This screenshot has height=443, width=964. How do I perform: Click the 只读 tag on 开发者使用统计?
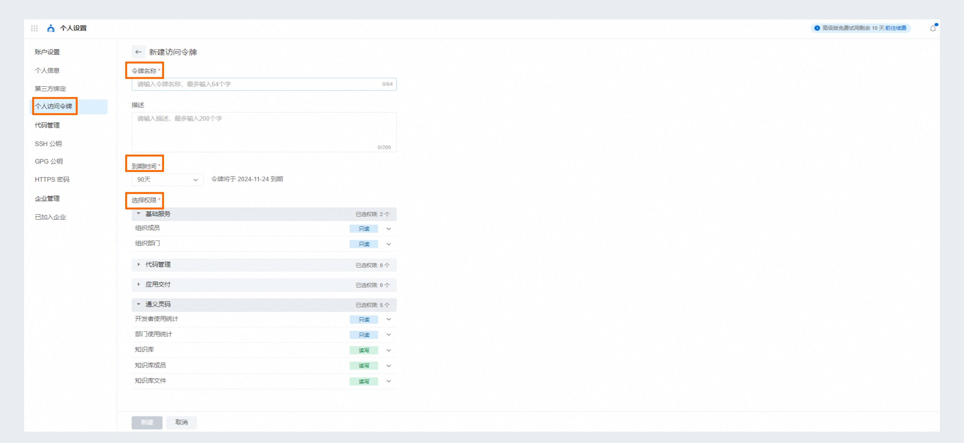click(364, 319)
